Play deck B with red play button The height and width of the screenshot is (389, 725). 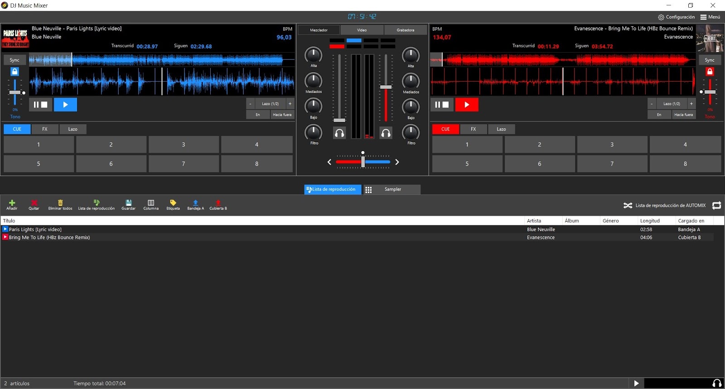467,105
